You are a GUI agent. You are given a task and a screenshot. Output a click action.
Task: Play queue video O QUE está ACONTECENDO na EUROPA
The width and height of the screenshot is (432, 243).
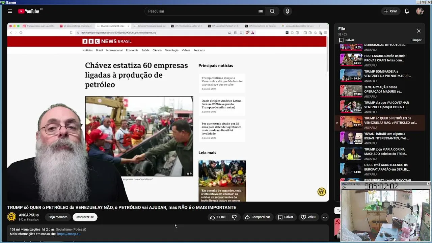coord(387,167)
